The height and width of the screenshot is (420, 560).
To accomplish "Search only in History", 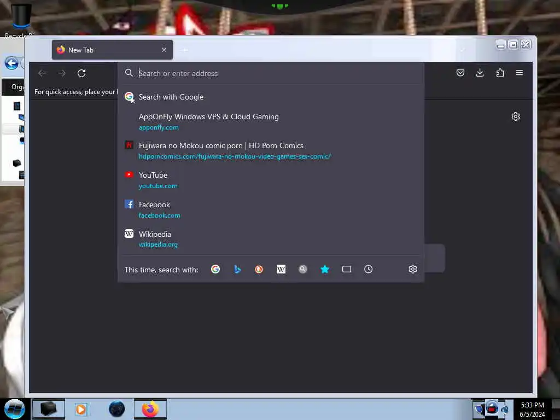I will click(x=368, y=269).
